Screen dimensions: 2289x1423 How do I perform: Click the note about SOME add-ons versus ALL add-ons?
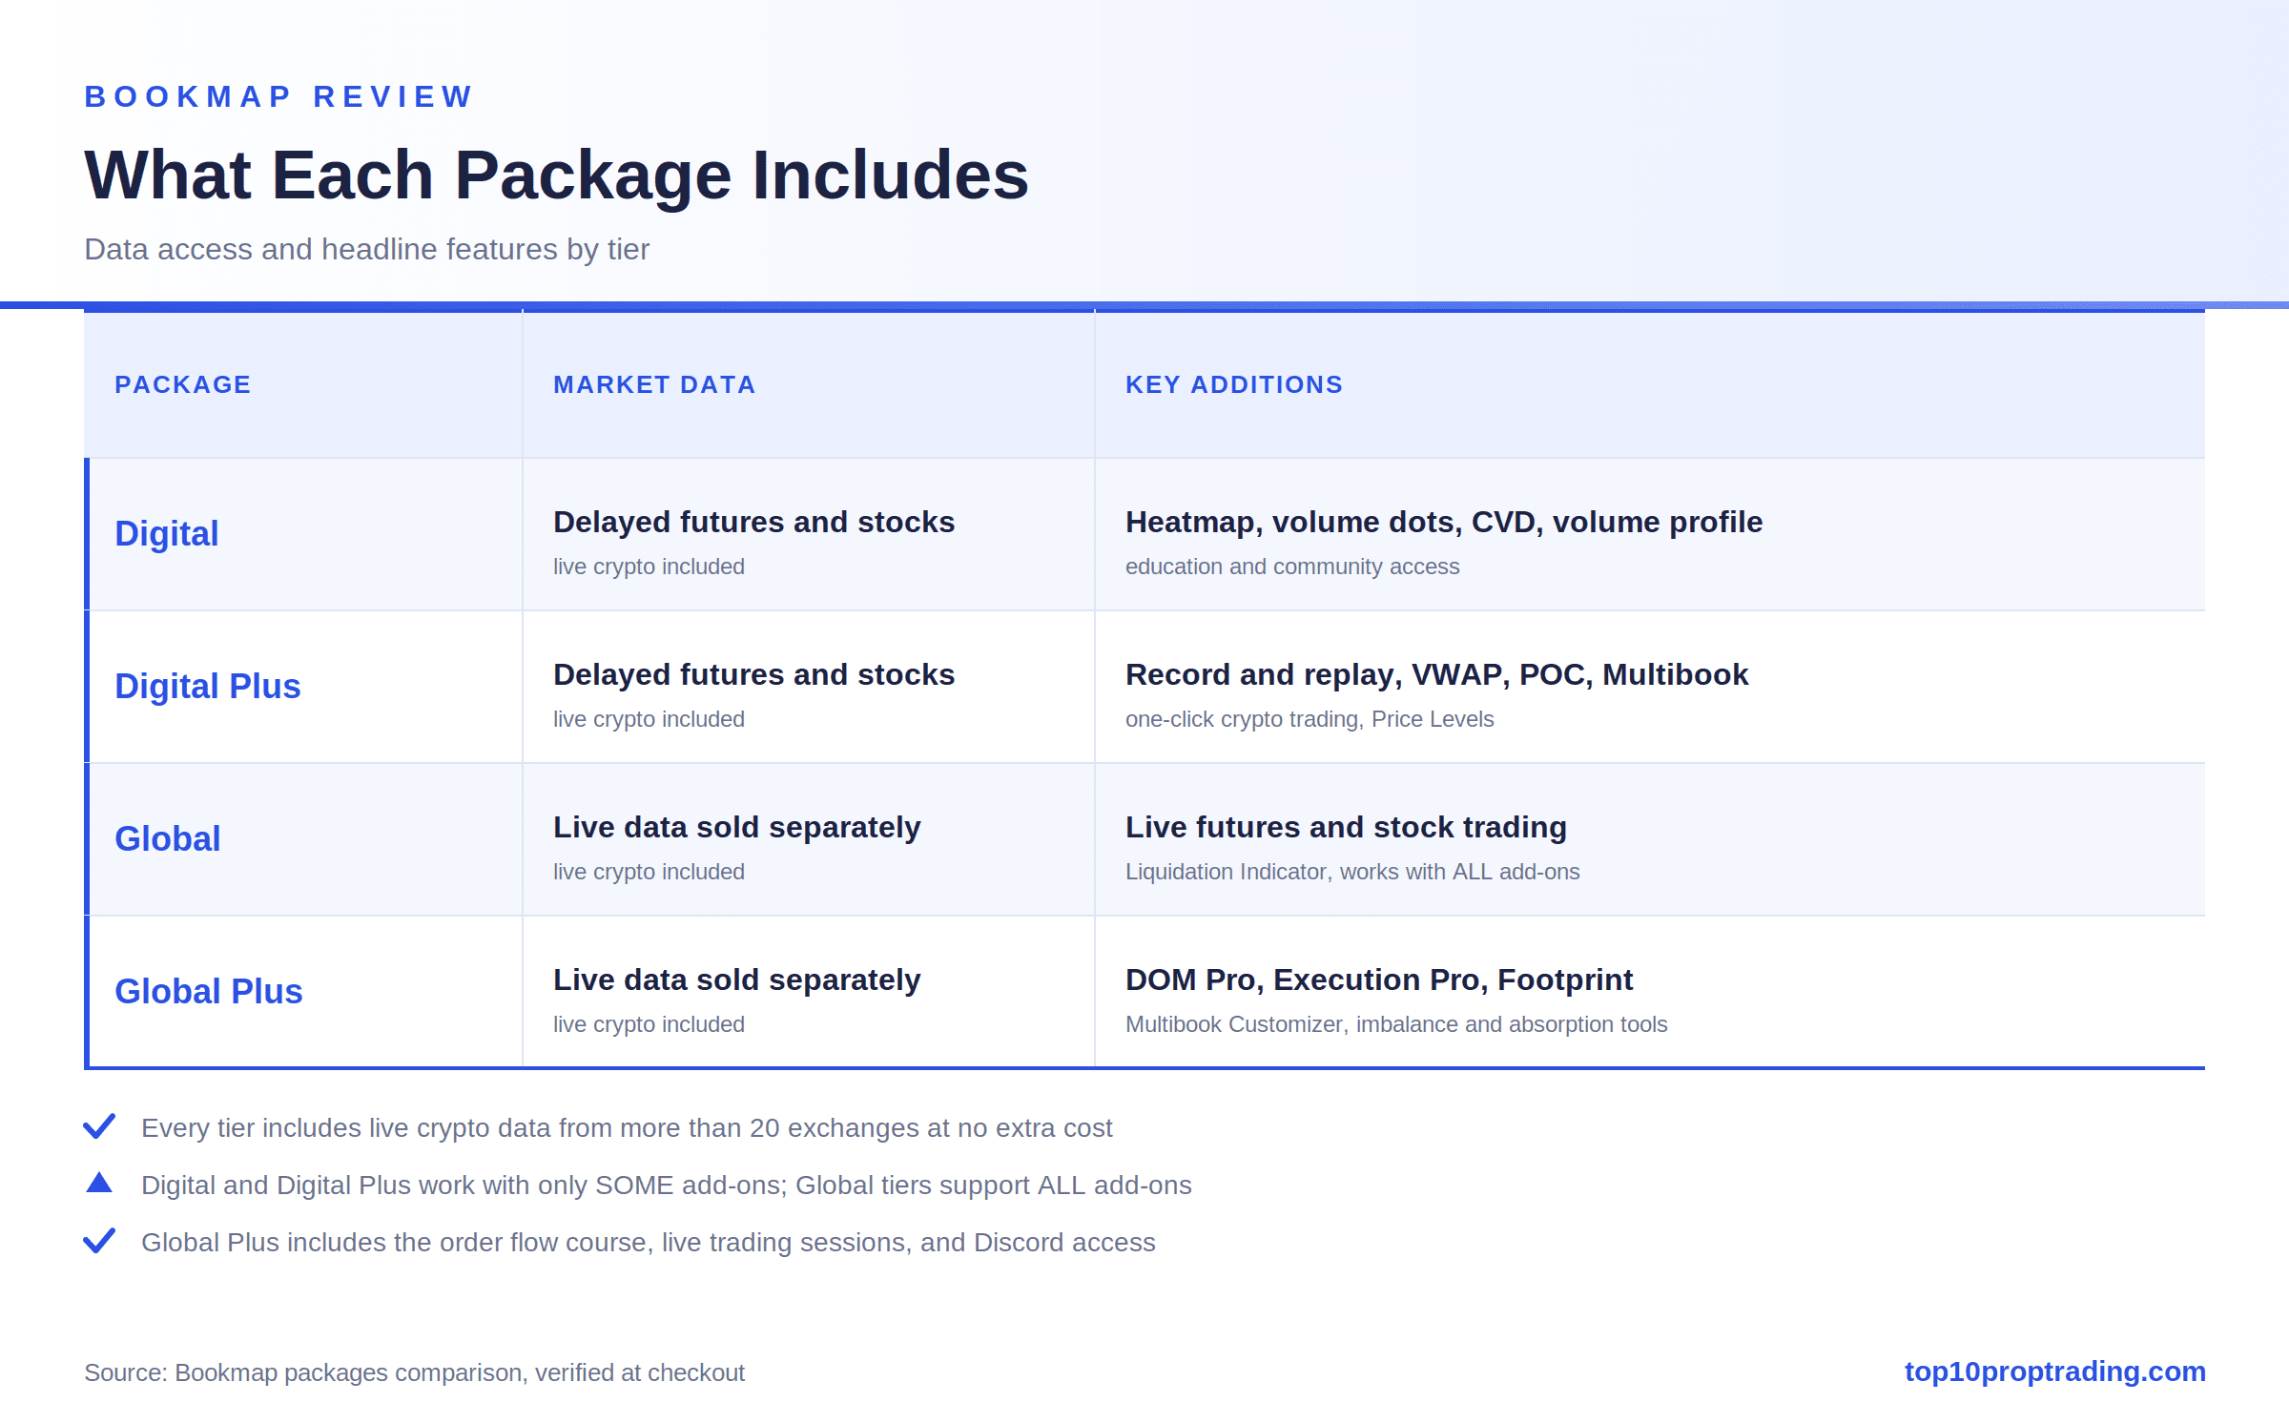click(x=666, y=1185)
